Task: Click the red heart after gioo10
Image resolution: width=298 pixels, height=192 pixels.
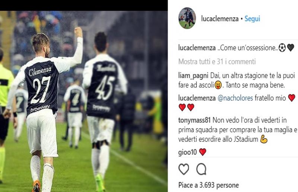Action: [x=203, y=152]
